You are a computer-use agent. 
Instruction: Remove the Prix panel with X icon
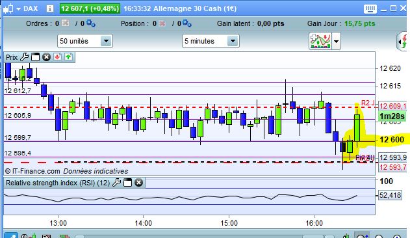46,57
